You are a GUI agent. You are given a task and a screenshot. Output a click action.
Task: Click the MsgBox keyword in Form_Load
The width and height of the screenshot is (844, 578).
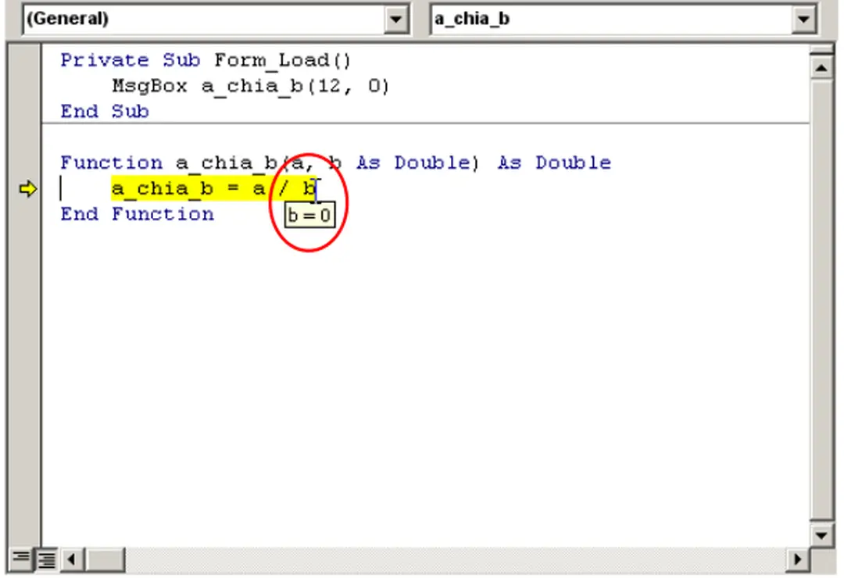[149, 86]
